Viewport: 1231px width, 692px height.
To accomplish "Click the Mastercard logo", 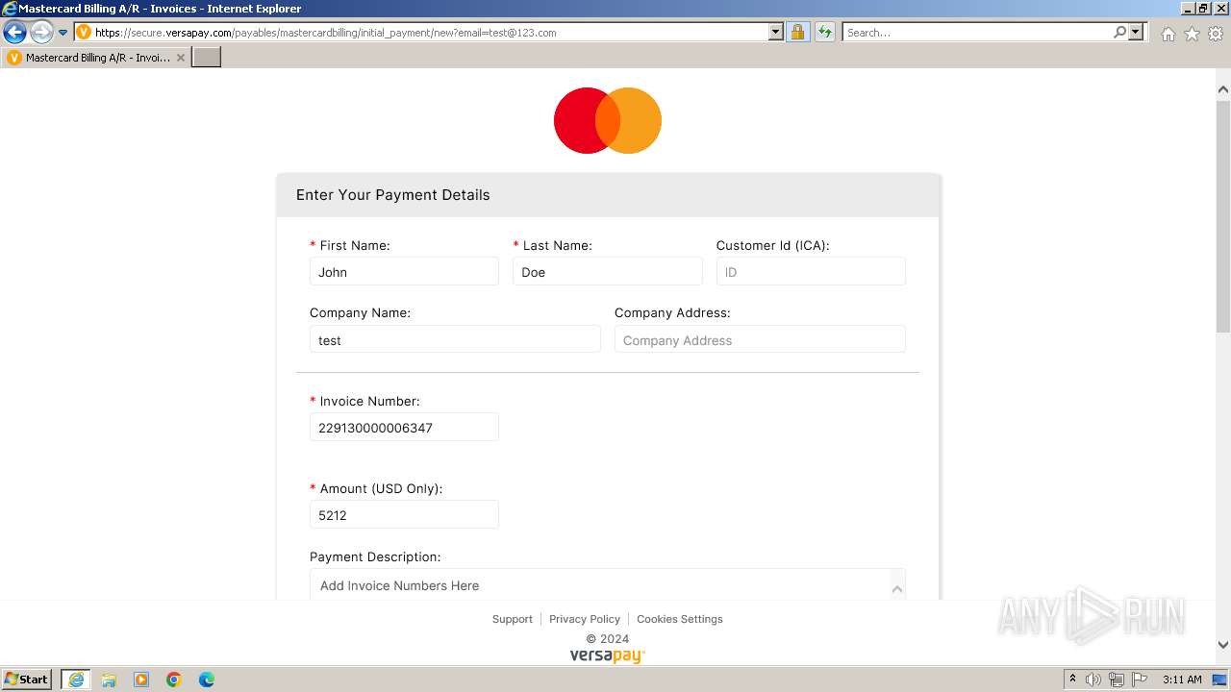I will [608, 120].
